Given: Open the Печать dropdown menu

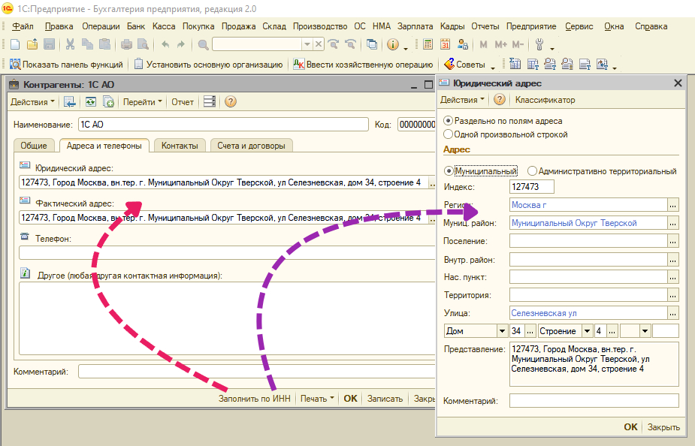Looking at the screenshot, I should pos(317,399).
